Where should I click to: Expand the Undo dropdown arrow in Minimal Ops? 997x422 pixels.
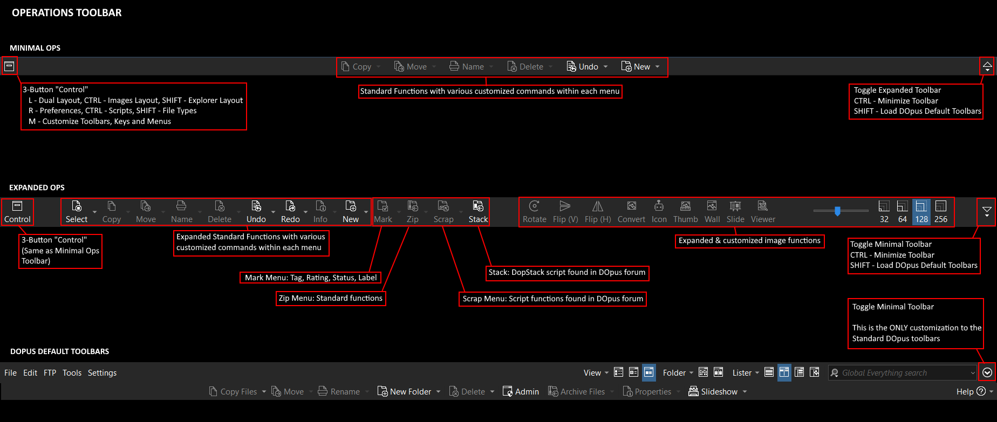[x=605, y=67]
